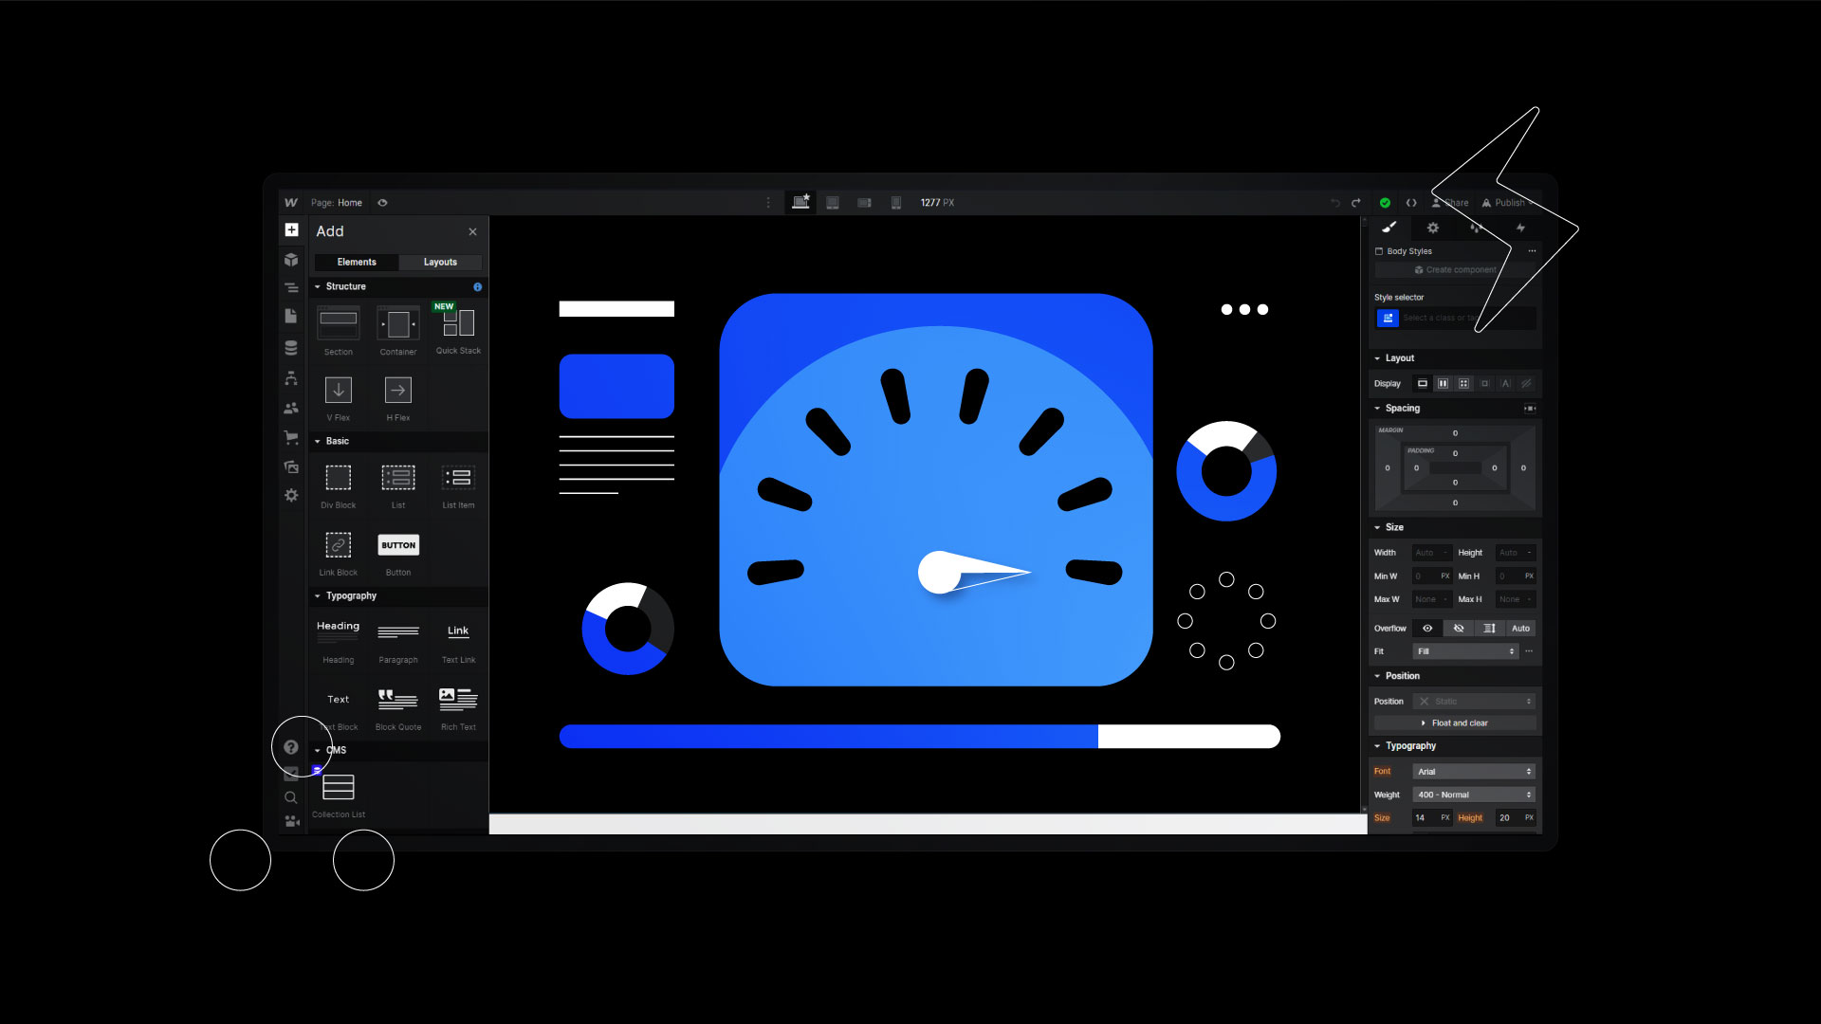
Task: Collapse the Position section
Action: [x=1377, y=676]
